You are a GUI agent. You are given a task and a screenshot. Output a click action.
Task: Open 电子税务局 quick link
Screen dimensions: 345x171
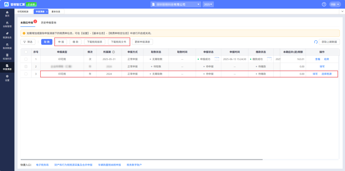tap(42, 165)
